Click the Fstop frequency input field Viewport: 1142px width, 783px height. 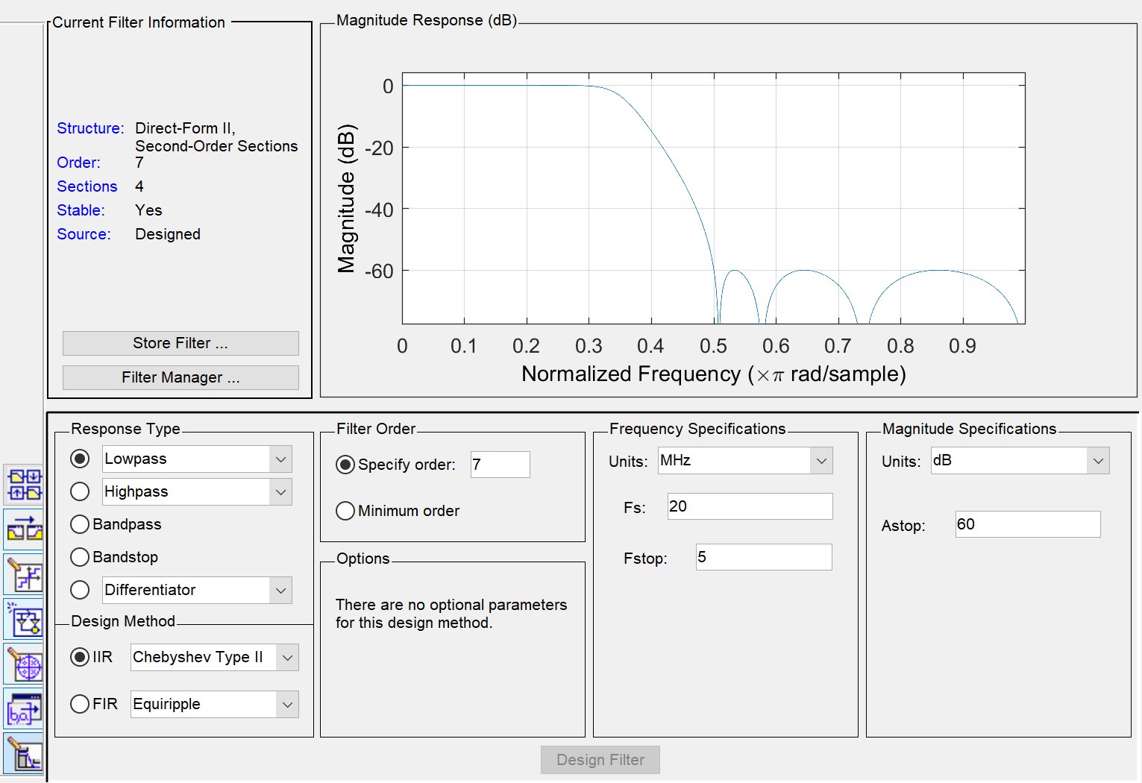point(765,557)
